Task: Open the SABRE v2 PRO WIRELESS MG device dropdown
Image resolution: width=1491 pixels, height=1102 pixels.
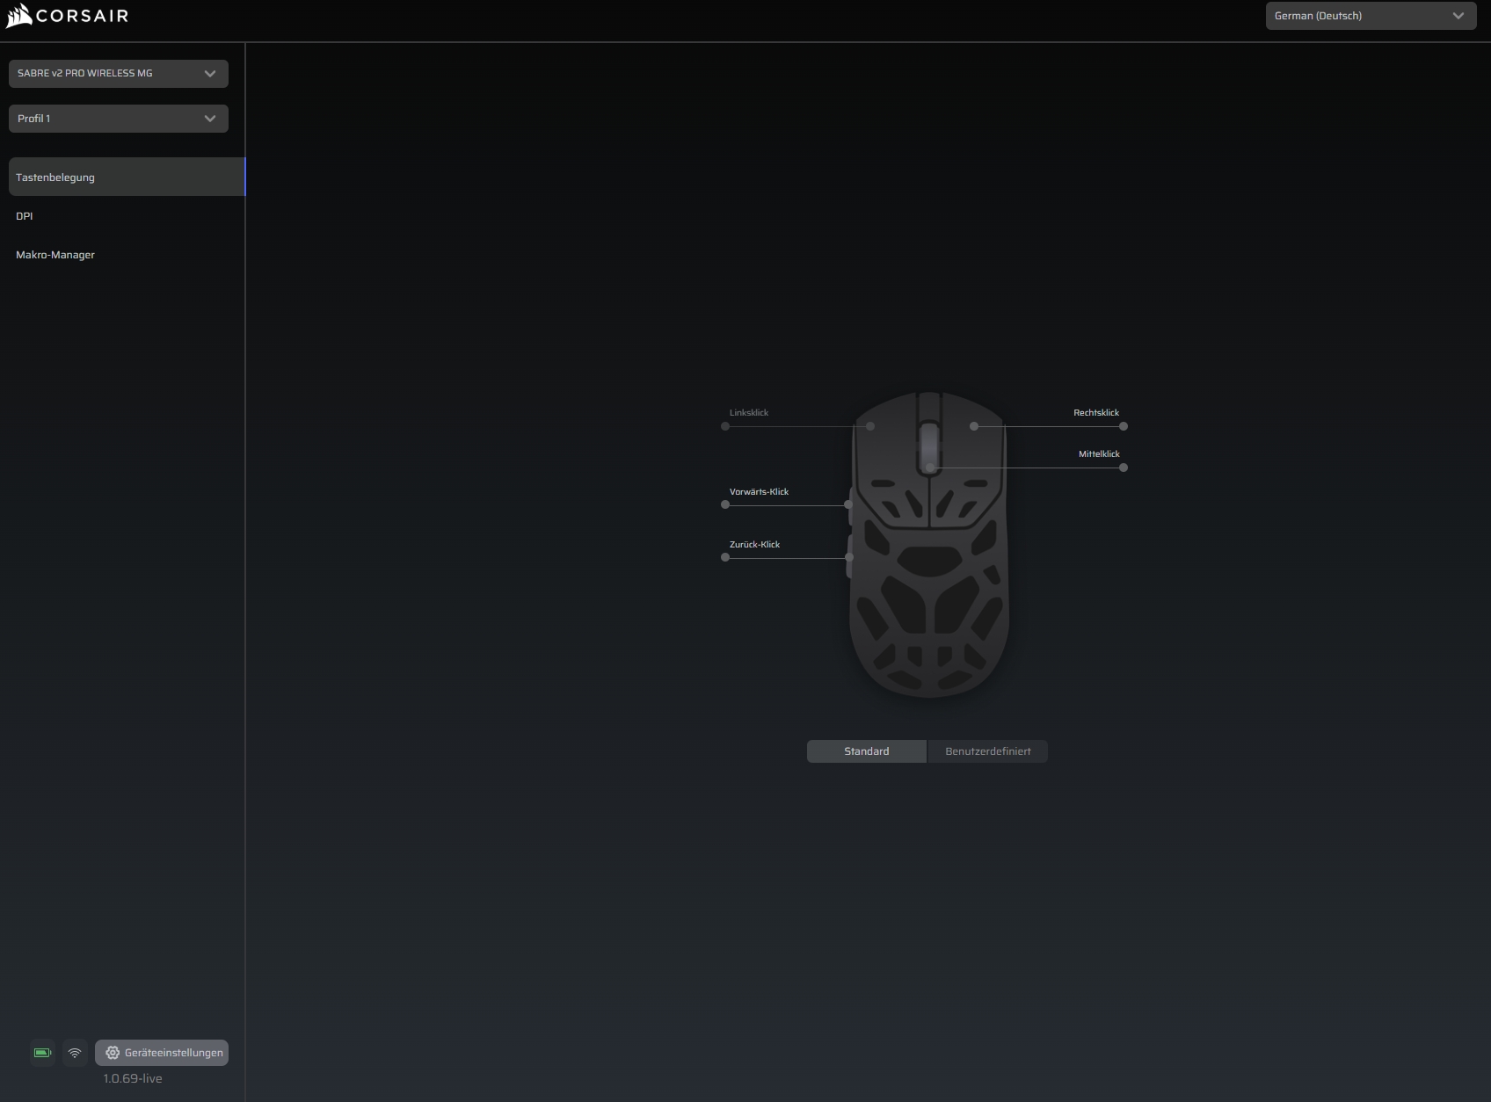Action: tap(118, 74)
